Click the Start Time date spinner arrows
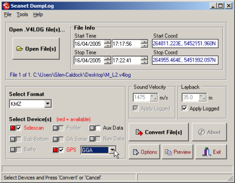Viewport: 235px width, 183px height. tap(107, 44)
